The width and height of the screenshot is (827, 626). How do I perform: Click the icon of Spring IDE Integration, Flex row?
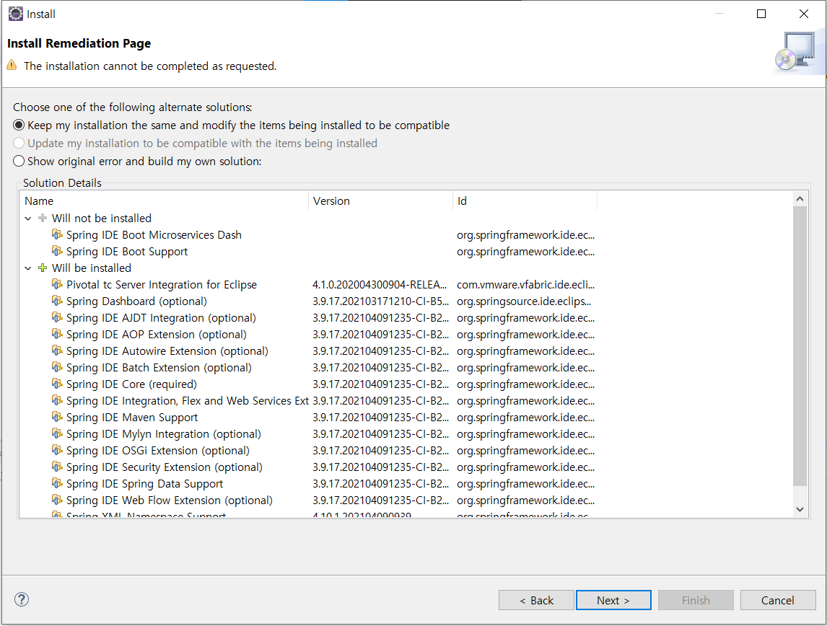tap(57, 400)
